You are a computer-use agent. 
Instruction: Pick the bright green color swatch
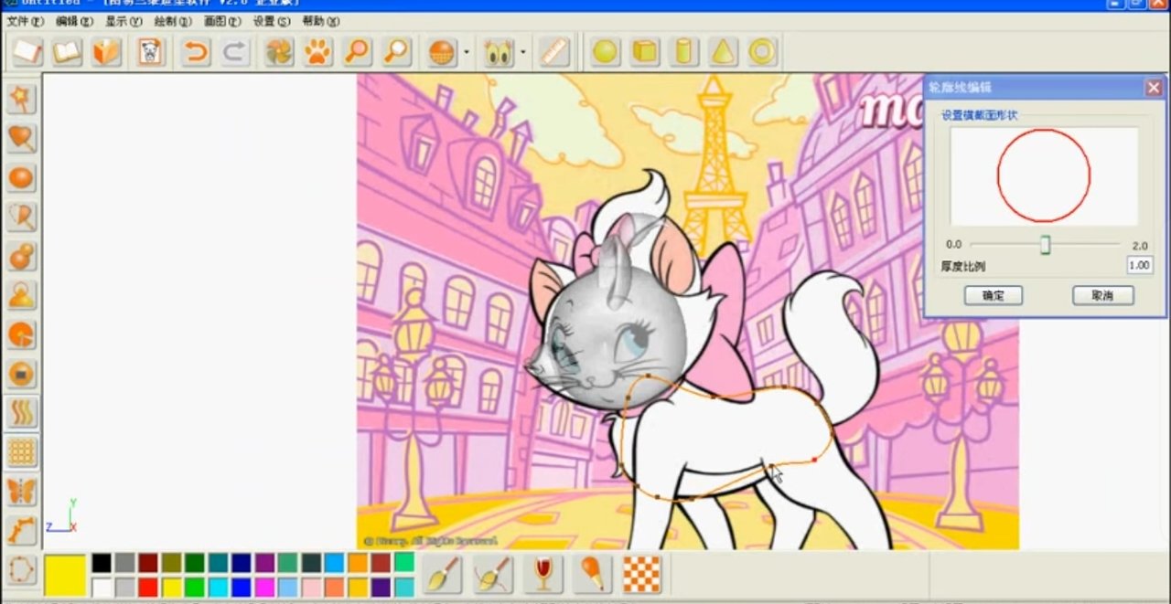pyautogui.click(x=195, y=587)
